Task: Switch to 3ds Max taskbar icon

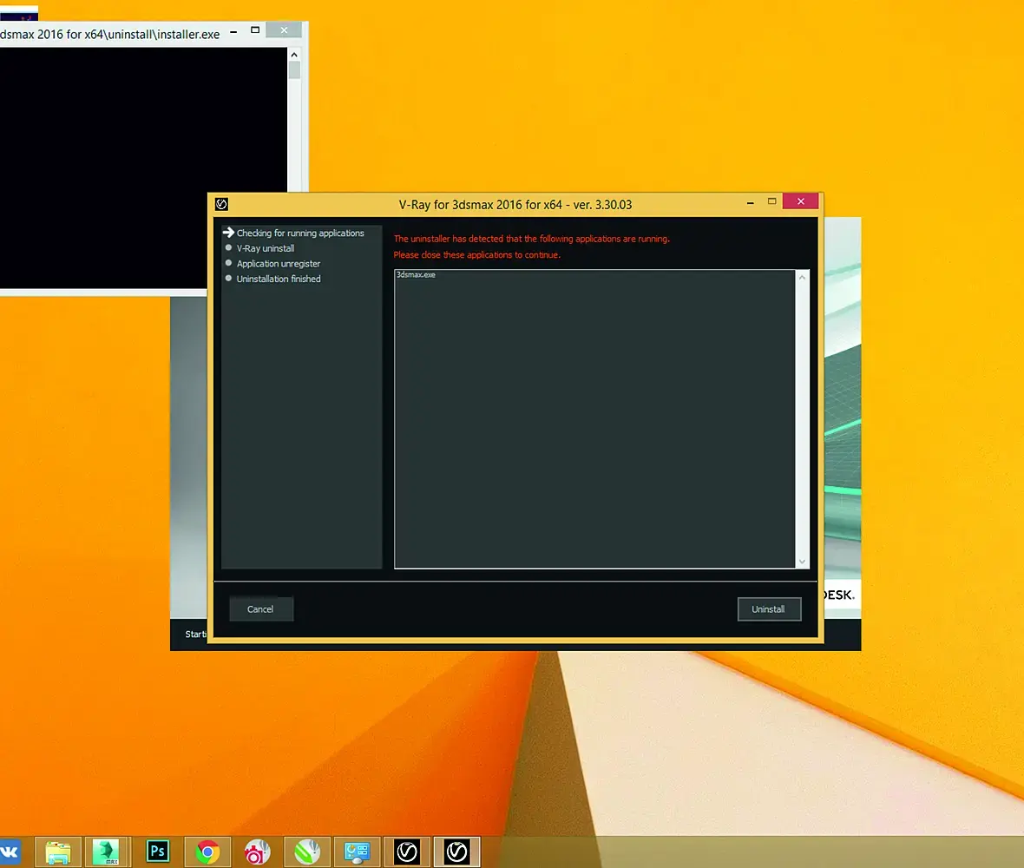Action: 107,852
